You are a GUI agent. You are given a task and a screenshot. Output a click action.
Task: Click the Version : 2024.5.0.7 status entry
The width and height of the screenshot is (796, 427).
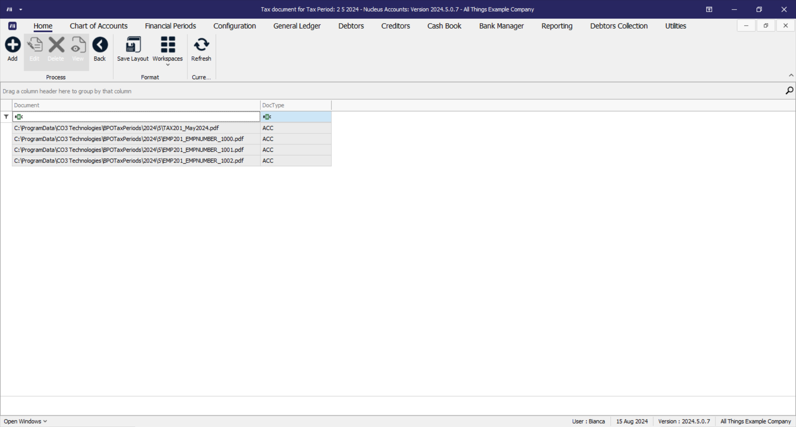point(684,421)
